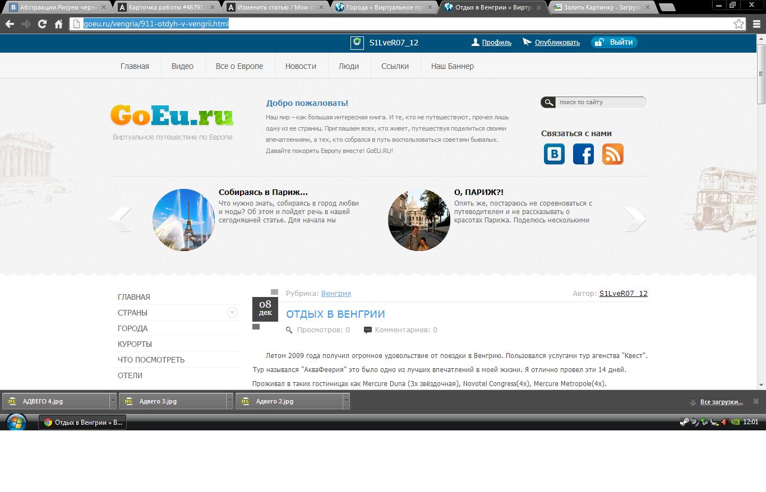Viewport: 766px width, 492px height.
Task: Click the GoEu.ru logo
Action: coord(172,115)
